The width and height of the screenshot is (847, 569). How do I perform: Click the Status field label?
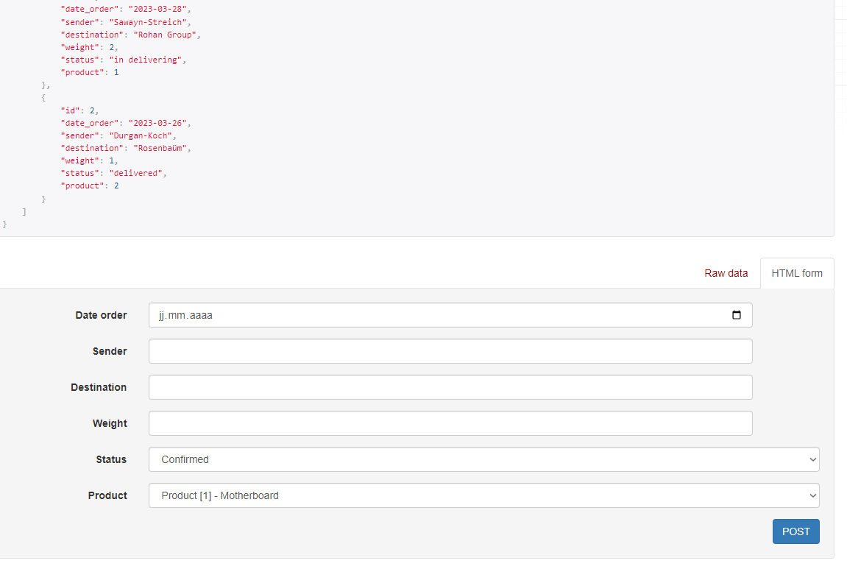tap(111, 459)
